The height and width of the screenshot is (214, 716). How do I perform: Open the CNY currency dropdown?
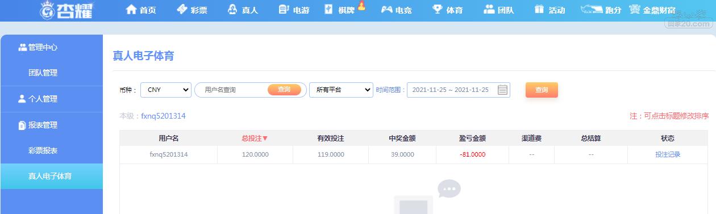166,90
